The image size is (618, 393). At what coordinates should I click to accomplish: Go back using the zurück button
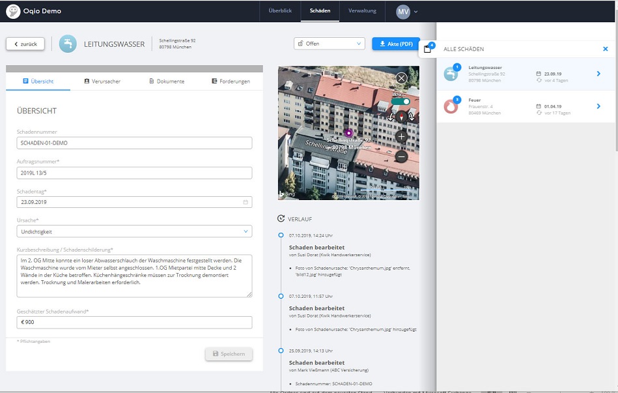coord(25,44)
